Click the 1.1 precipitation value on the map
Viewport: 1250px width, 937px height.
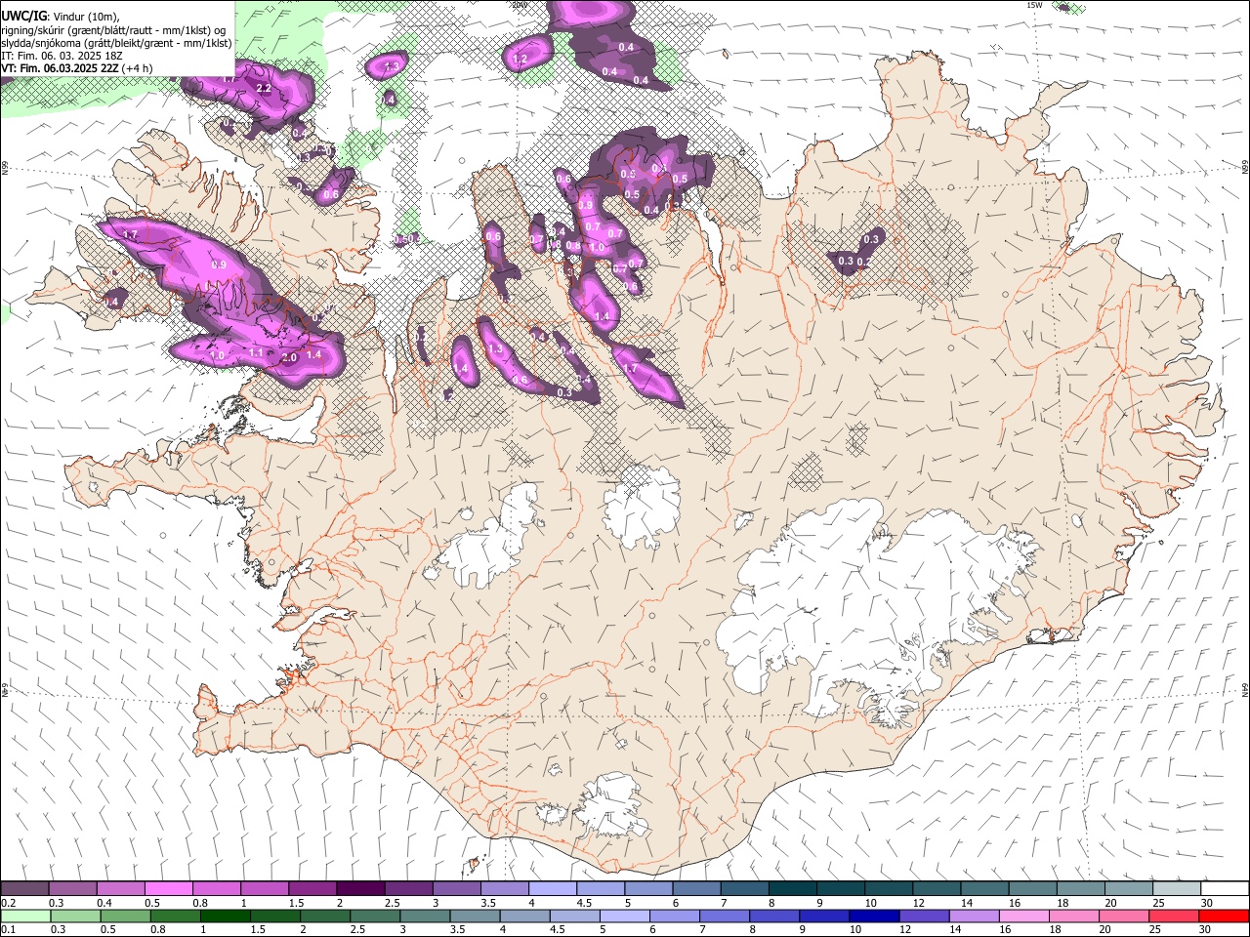point(256,351)
